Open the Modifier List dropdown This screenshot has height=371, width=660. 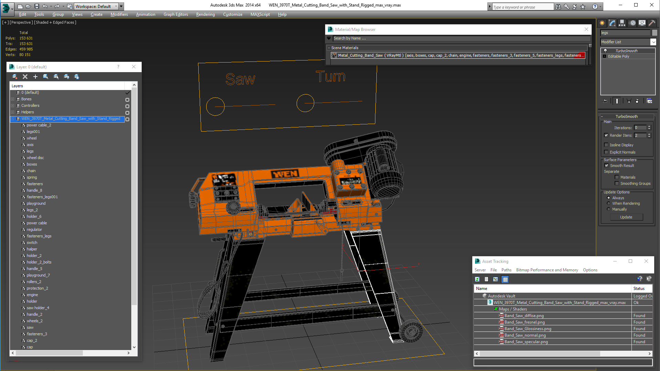tap(628, 42)
